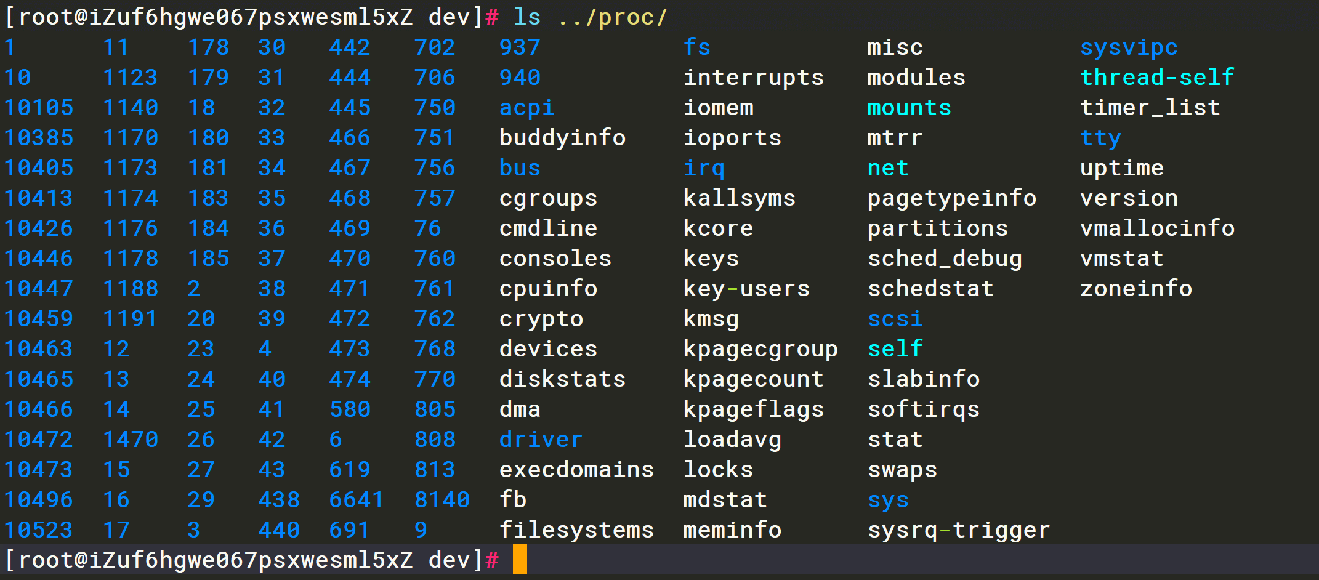Click the cyan 'mounts' symlink
The width and height of the screenshot is (1319, 580).
pos(910,107)
